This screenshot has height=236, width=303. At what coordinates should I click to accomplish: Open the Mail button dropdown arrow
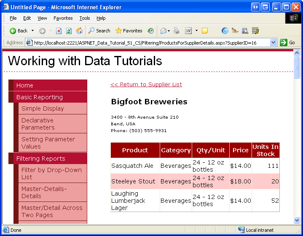[169, 31]
